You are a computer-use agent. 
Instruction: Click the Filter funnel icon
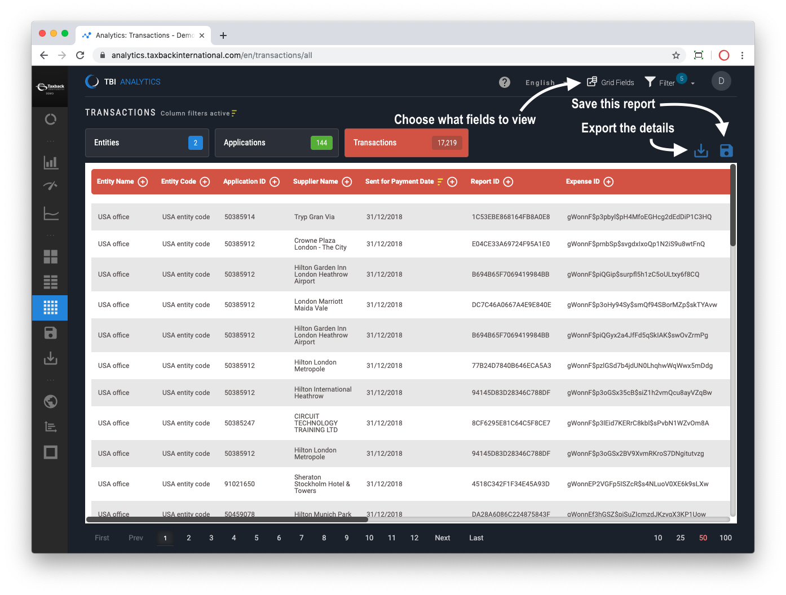pos(650,82)
